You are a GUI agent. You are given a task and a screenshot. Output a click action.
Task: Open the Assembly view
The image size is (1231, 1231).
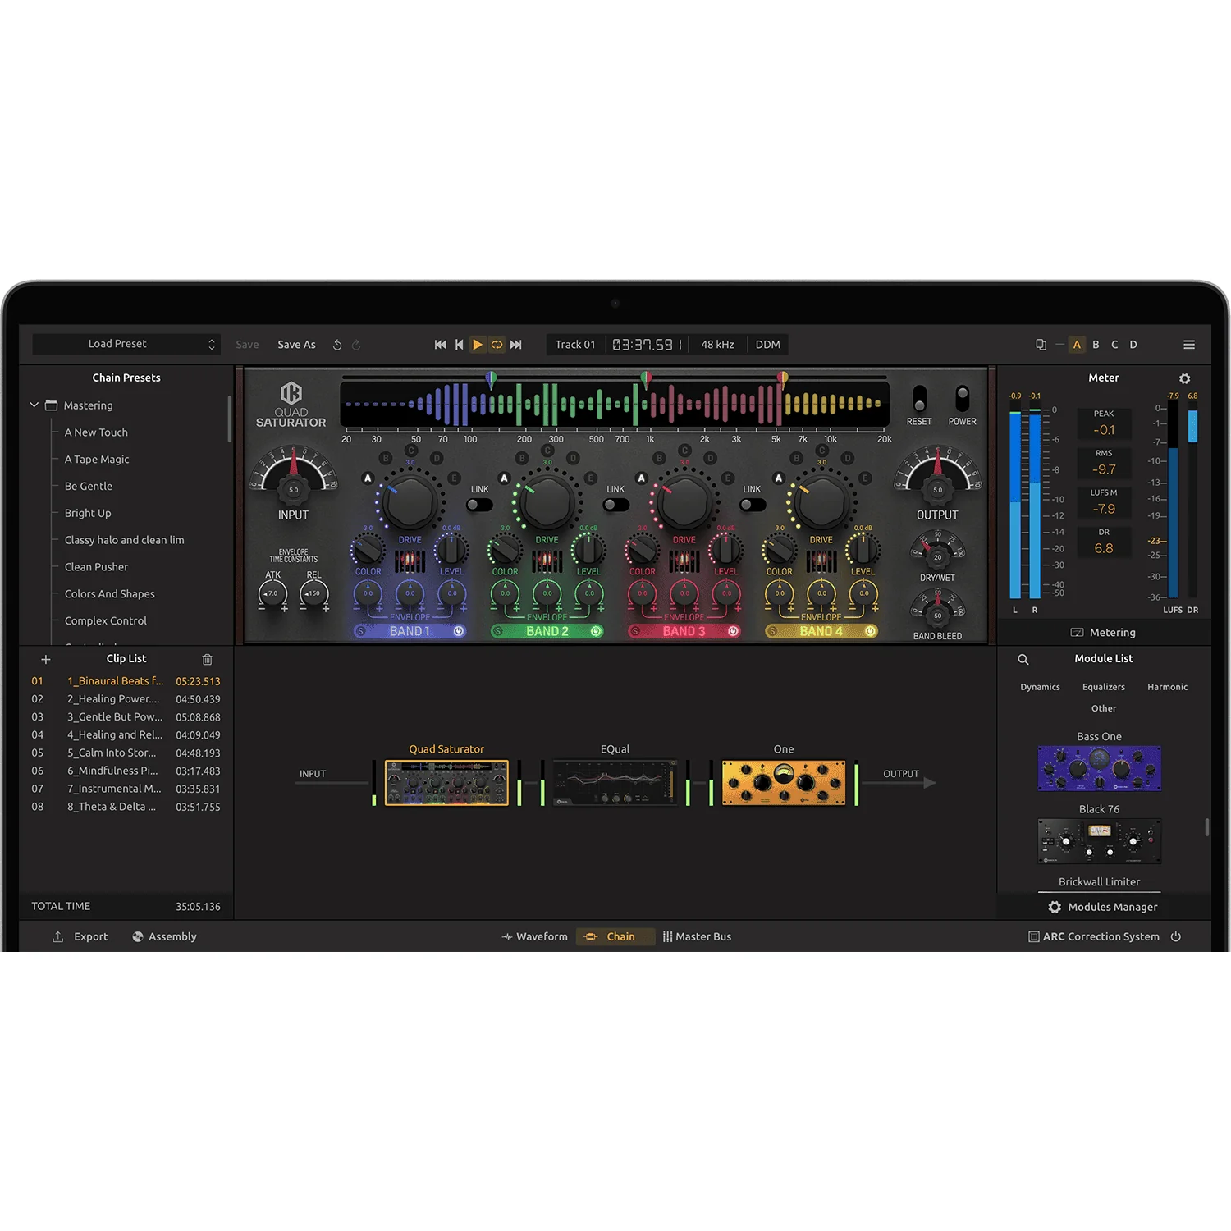click(164, 936)
